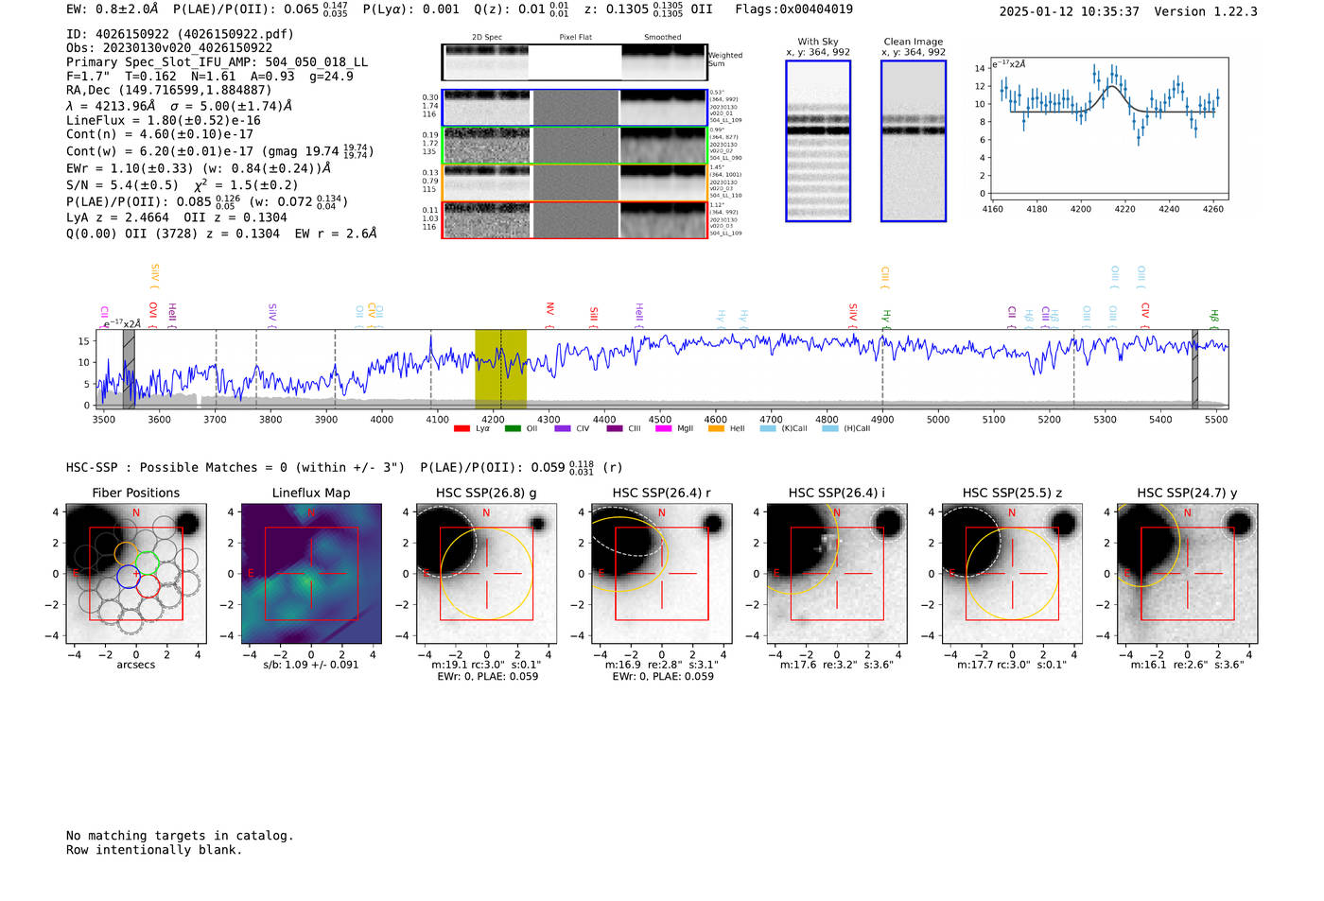Open the Lineflux Map image
The width and height of the screenshot is (1324, 901).
click(x=311, y=573)
